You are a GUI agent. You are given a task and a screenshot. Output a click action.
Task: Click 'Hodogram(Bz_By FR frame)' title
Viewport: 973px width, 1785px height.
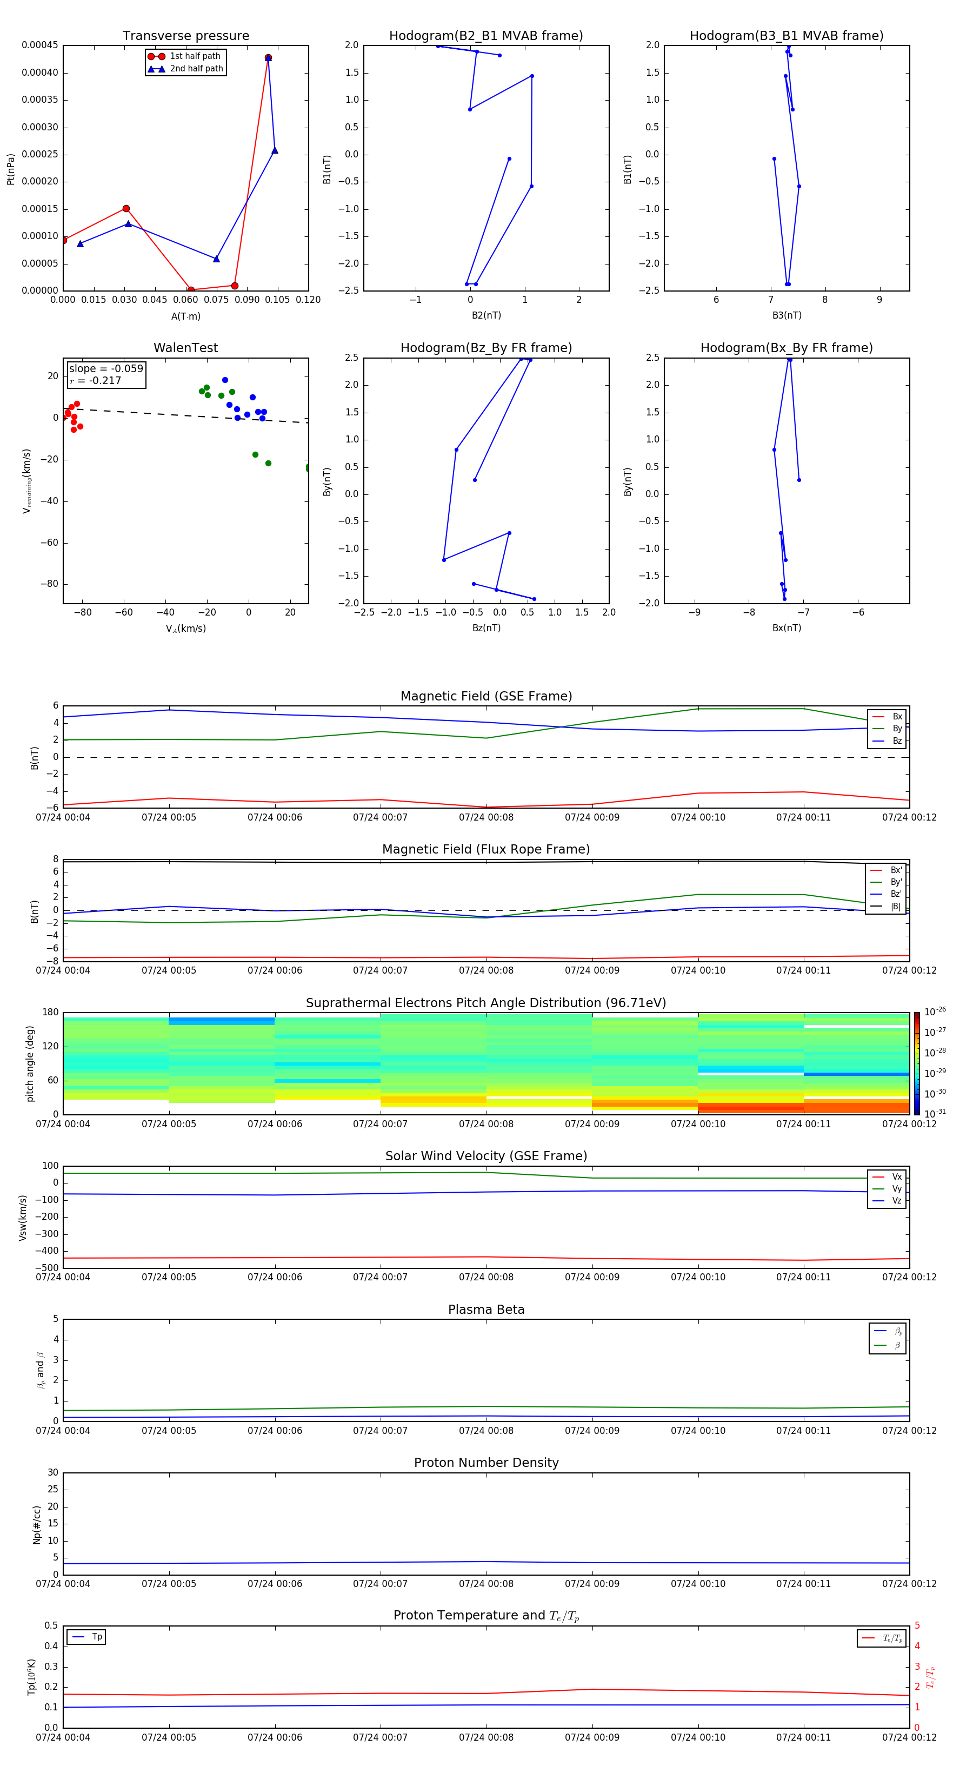coord(486,348)
